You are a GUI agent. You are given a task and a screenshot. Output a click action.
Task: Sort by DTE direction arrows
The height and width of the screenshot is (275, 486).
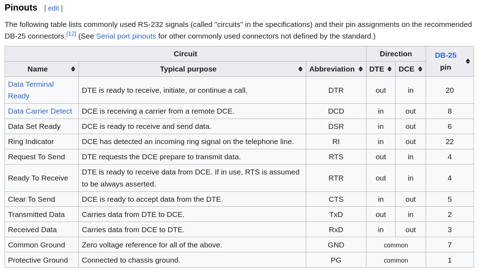pos(390,69)
